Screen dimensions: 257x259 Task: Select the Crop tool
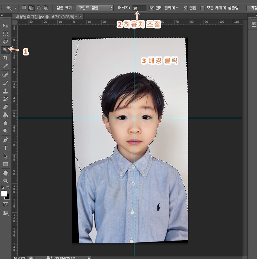5,58
